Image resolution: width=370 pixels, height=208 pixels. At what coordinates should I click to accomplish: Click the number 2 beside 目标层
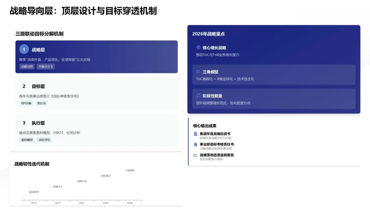(x=24, y=86)
